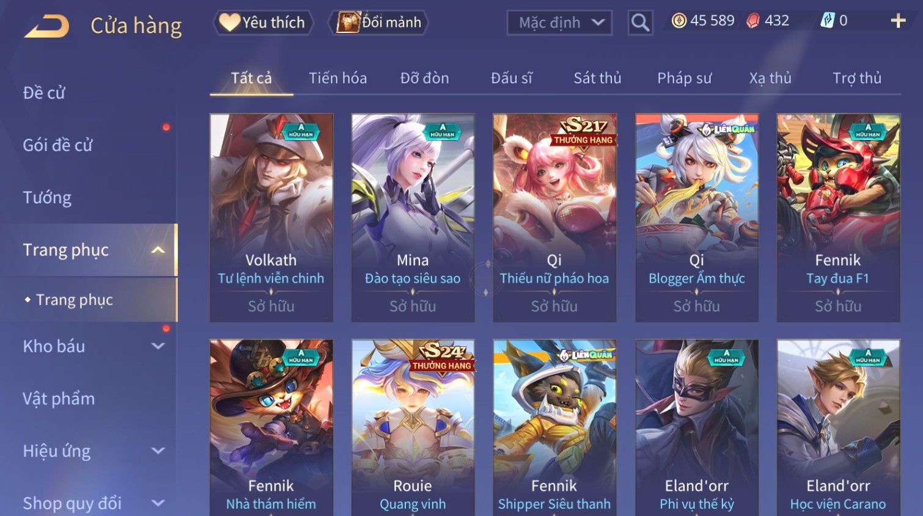The width and height of the screenshot is (923, 516).
Task: Tap the red ruby currency icon
Action: coord(752,21)
